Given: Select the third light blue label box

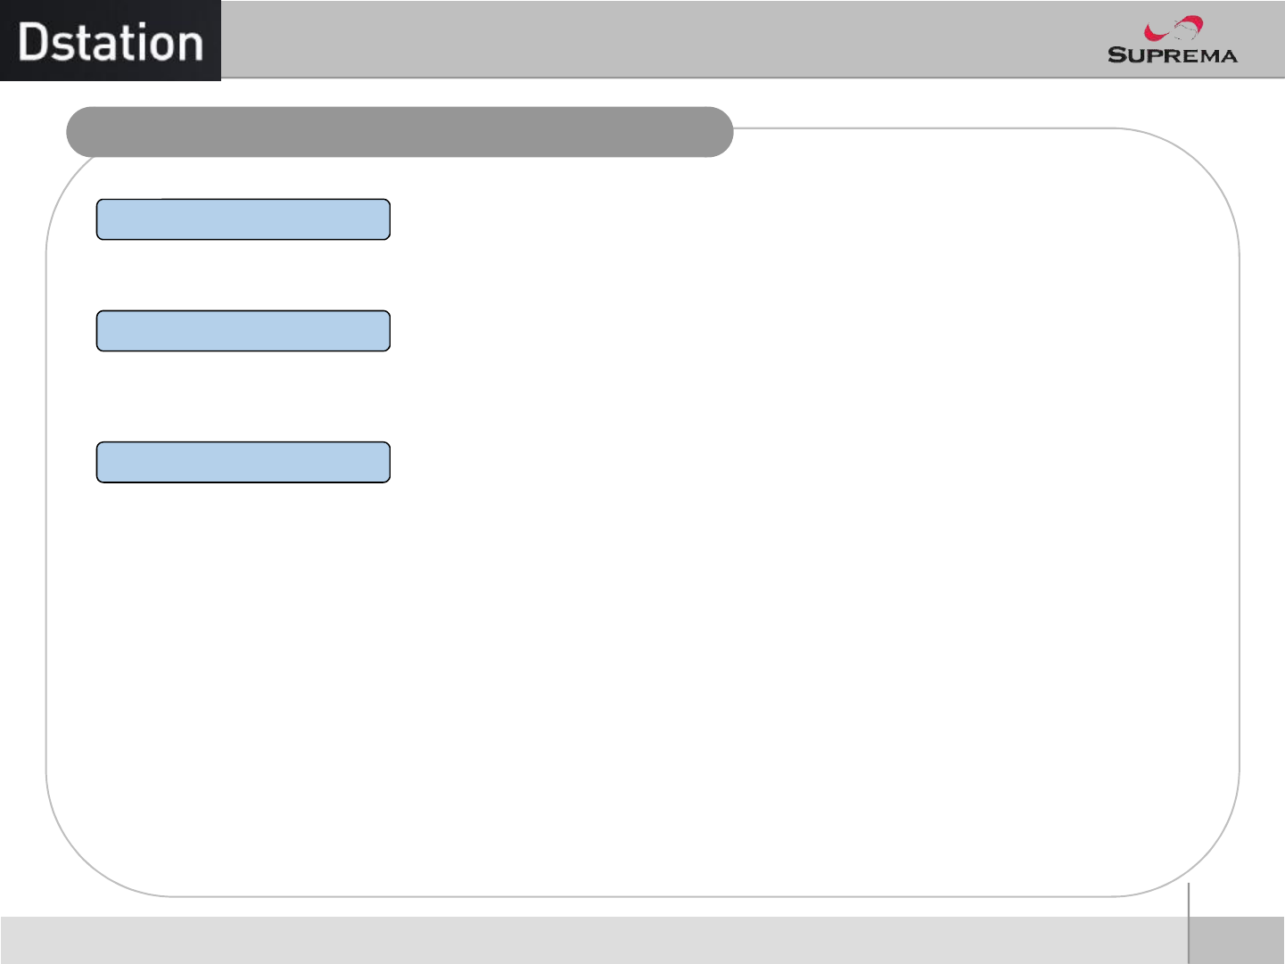Looking at the screenshot, I should [x=243, y=462].
